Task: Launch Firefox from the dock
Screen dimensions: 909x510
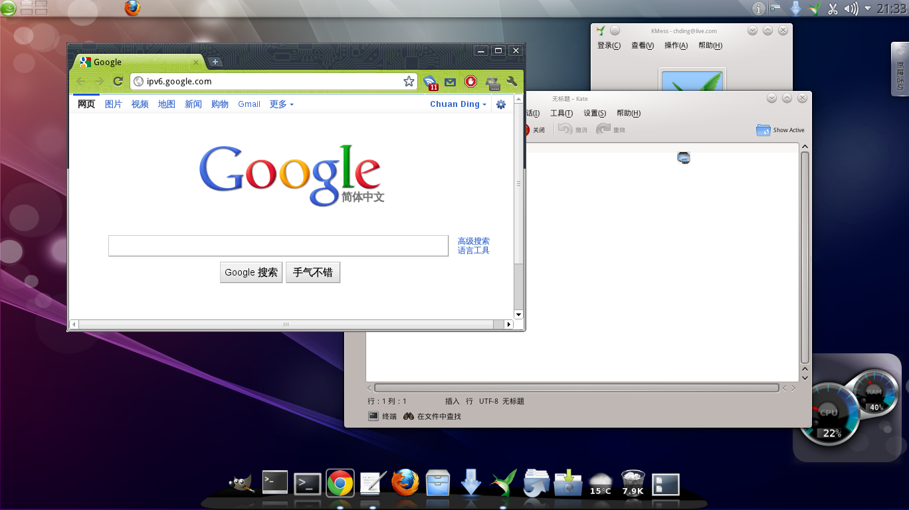Action: click(x=405, y=483)
